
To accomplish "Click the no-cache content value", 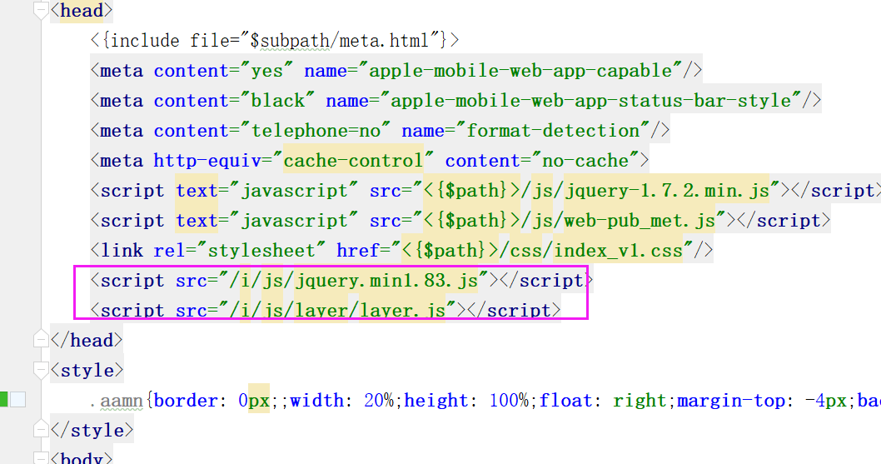I will 585,161.
